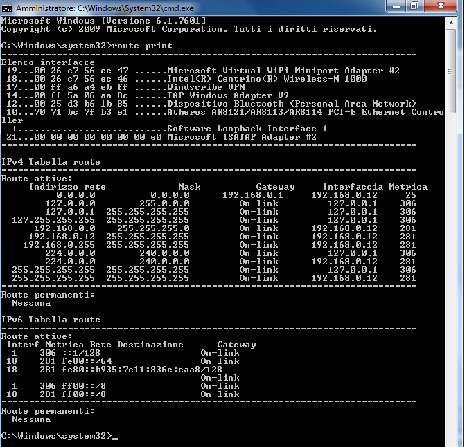Click the Metrica value 25 in the default route
This screenshot has width=467, height=447.
pos(411,195)
